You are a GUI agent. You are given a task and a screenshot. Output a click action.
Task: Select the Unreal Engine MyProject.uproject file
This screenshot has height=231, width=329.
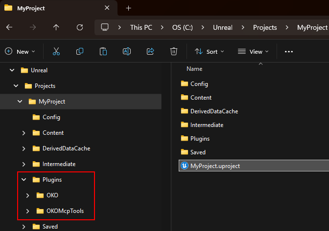pyautogui.click(x=254, y=166)
